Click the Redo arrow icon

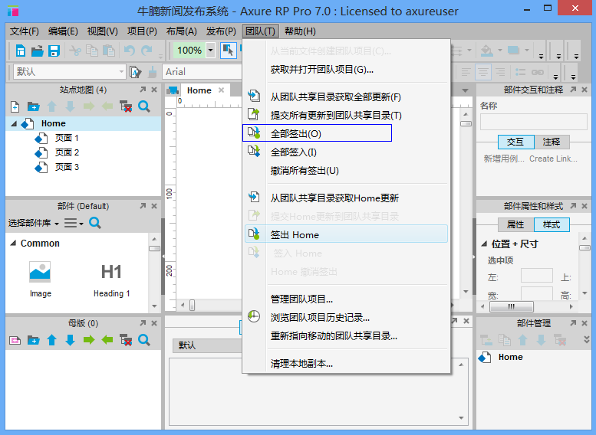147,51
